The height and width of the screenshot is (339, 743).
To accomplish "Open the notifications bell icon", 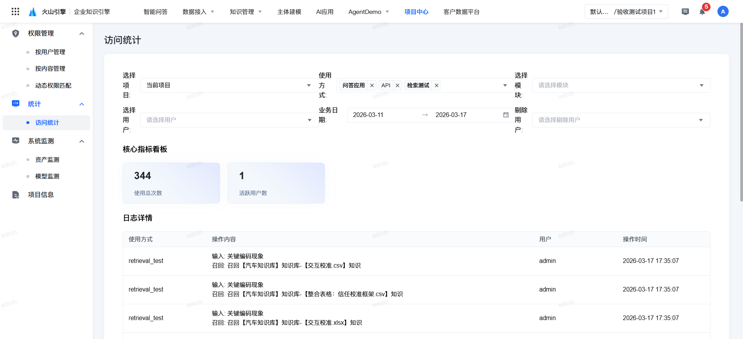I will tap(702, 12).
